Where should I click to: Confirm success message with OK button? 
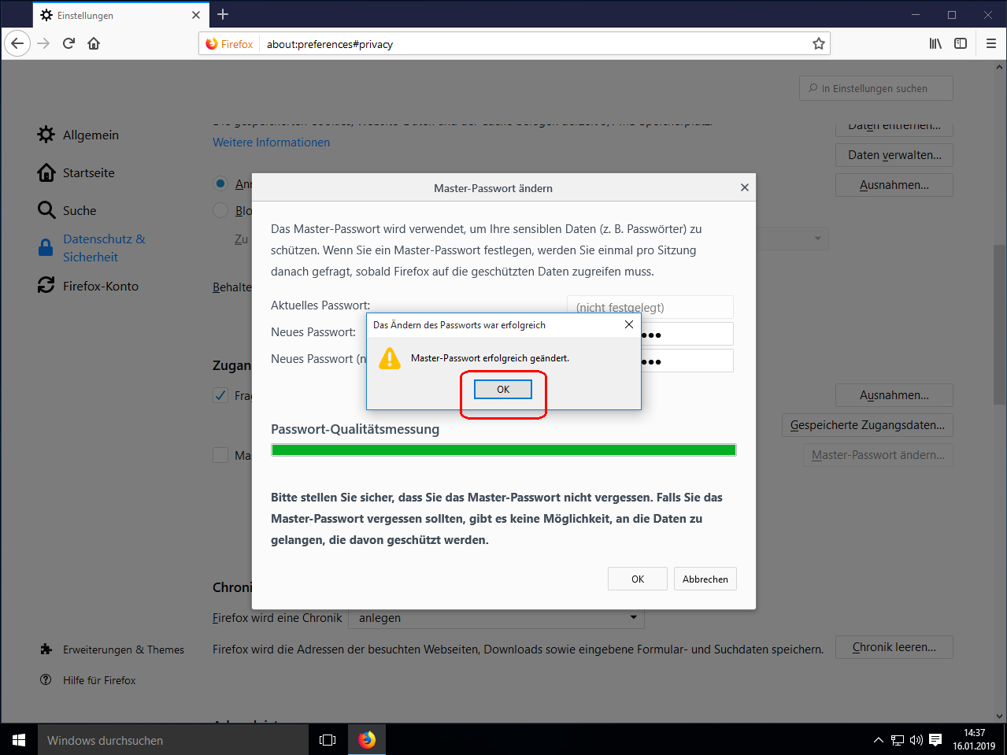503,389
